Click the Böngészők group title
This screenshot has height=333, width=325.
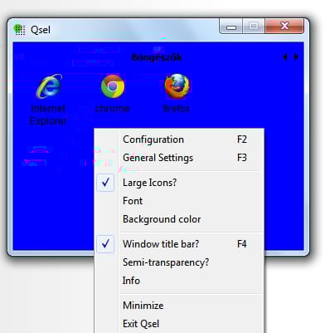click(157, 57)
